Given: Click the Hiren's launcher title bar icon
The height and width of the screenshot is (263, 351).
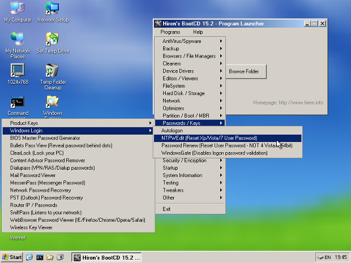Looking at the screenshot, I should (x=158, y=24).
